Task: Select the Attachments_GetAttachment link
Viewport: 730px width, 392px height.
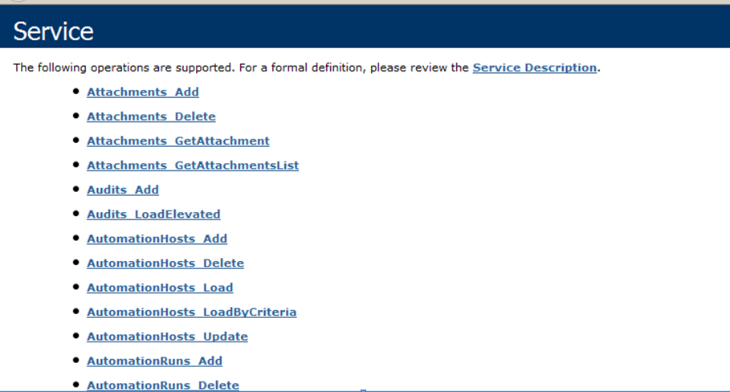Action: (177, 141)
